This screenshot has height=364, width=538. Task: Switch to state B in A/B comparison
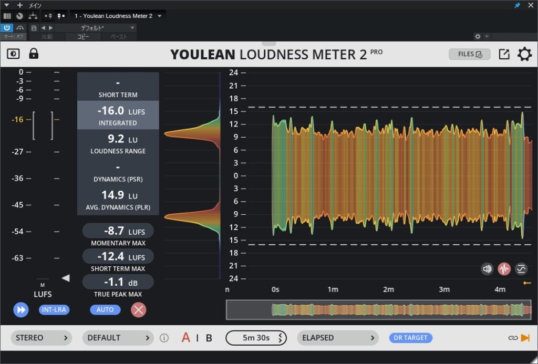pyautogui.click(x=209, y=338)
